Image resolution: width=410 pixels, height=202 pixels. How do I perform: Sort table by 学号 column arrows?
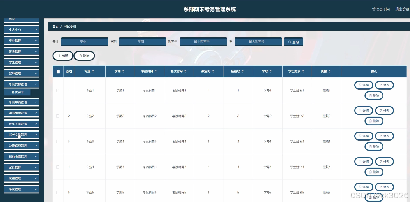click(x=270, y=72)
